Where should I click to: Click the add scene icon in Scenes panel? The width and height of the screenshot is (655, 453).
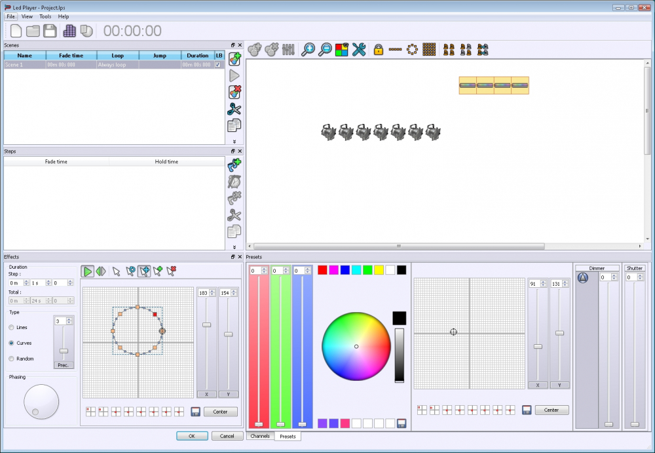pyautogui.click(x=234, y=59)
